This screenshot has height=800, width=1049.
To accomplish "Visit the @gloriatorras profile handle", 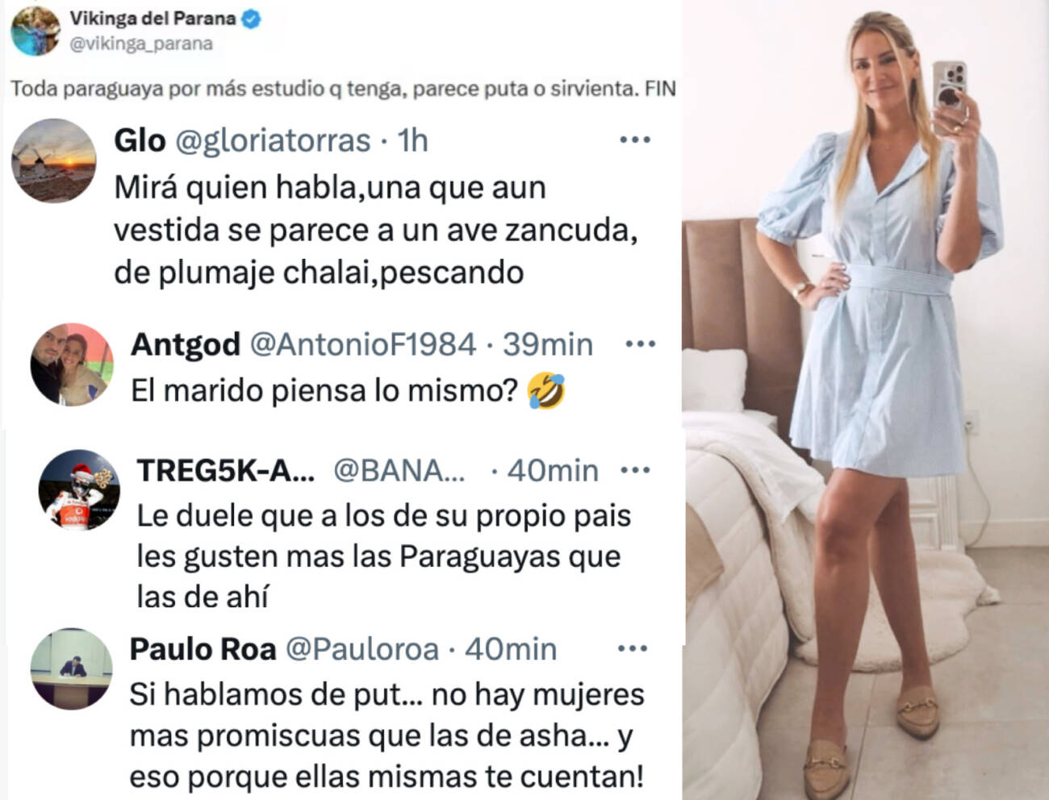I will click(273, 140).
